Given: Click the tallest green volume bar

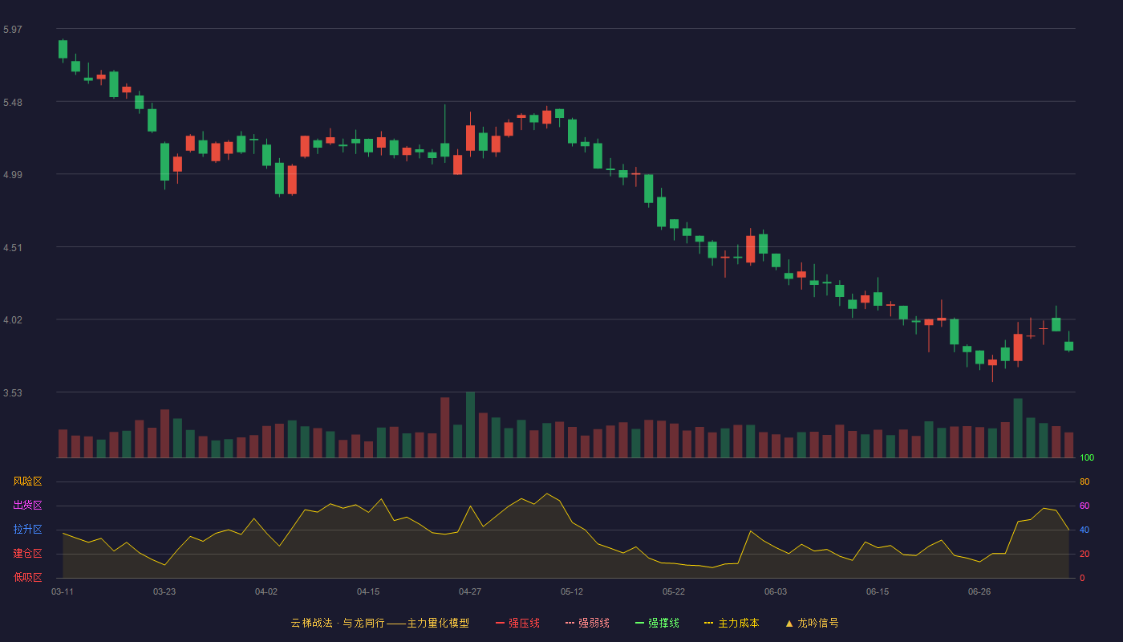Looking at the screenshot, I should coord(470,425).
